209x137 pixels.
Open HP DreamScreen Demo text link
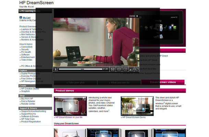click(134, 117)
